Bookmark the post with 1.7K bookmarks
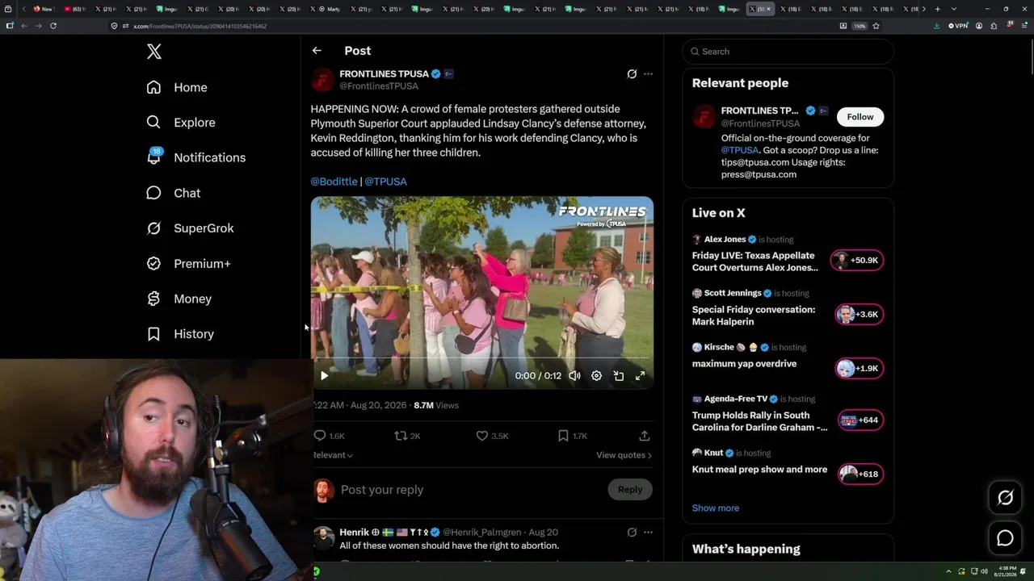Screen dimensions: 1034x581 click(x=573, y=436)
